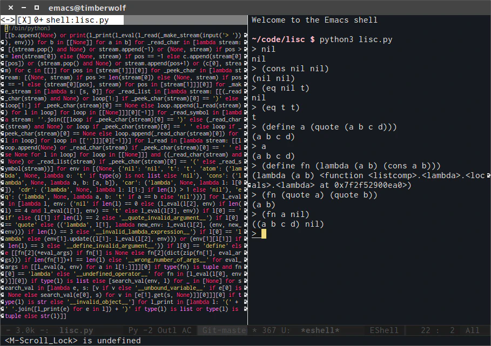Viewport: 491px width, 346px height.
Task: Maximize the Emacs window
Action: [x=37, y=8]
